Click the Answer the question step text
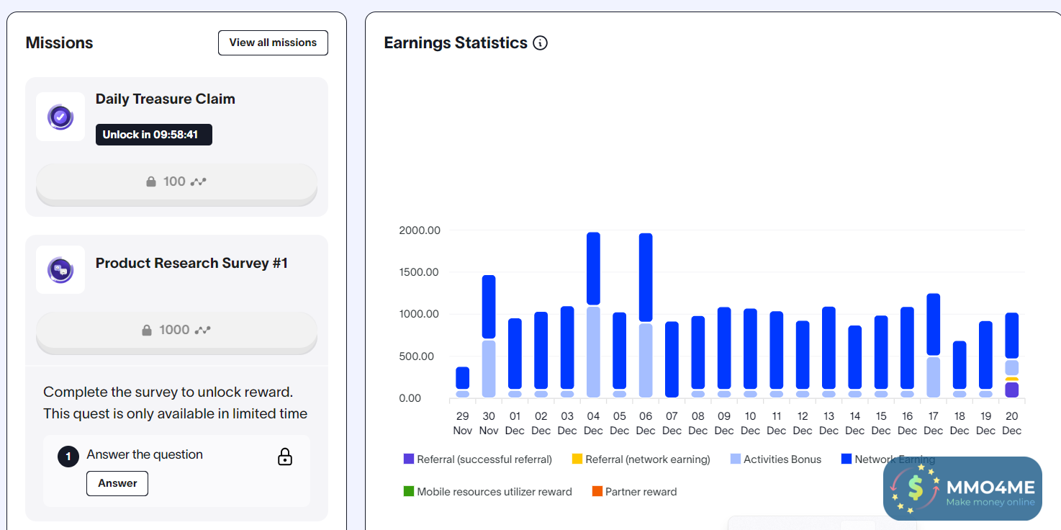The height and width of the screenshot is (530, 1061). (145, 454)
